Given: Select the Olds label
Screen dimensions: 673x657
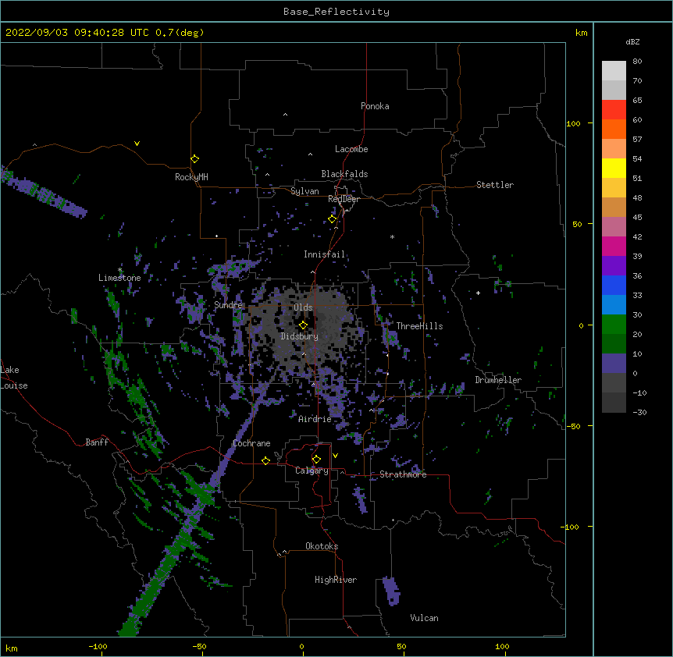Looking at the screenshot, I should (x=303, y=307).
